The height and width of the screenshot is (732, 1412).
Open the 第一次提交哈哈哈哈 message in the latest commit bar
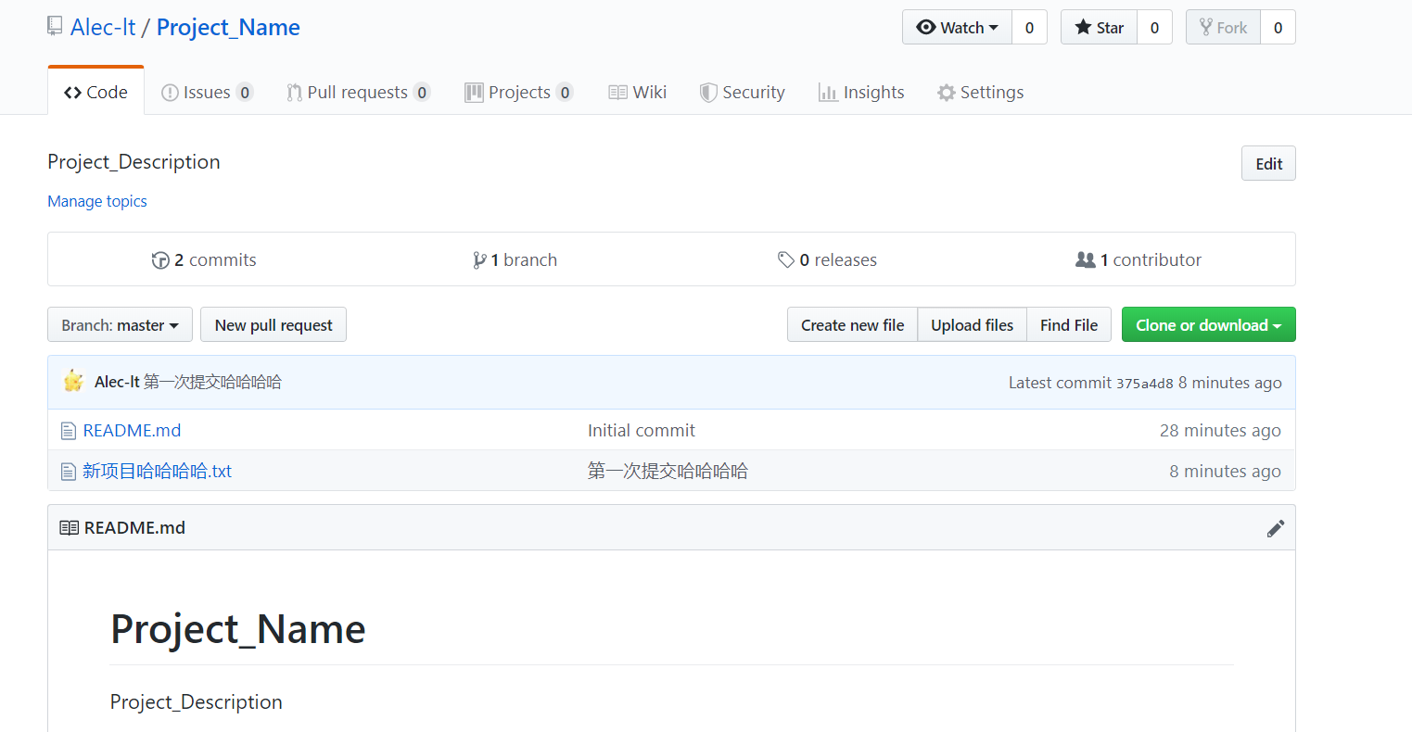212,382
